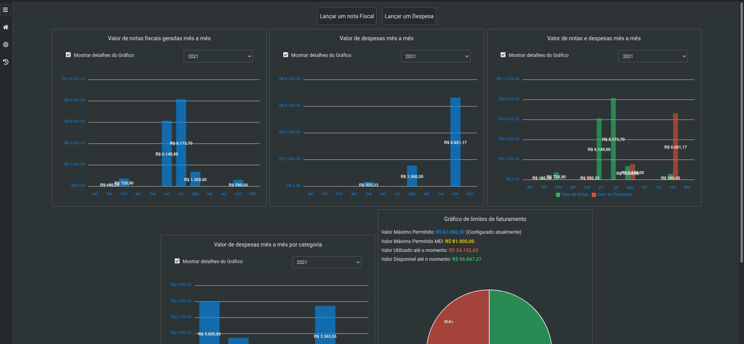Click Lançar um nota Fiscal button

[x=347, y=16]
